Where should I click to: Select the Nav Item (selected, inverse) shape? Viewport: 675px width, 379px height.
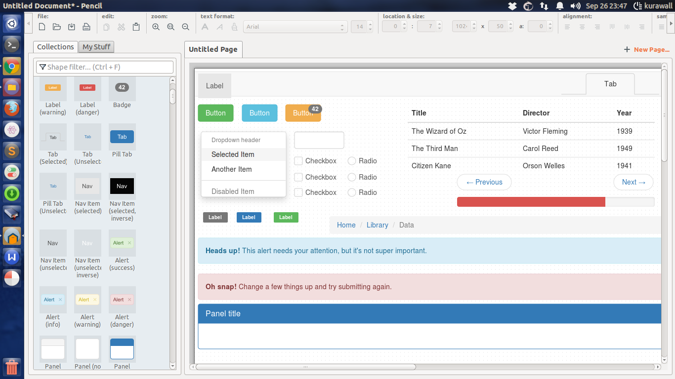[x=122, y=197]
